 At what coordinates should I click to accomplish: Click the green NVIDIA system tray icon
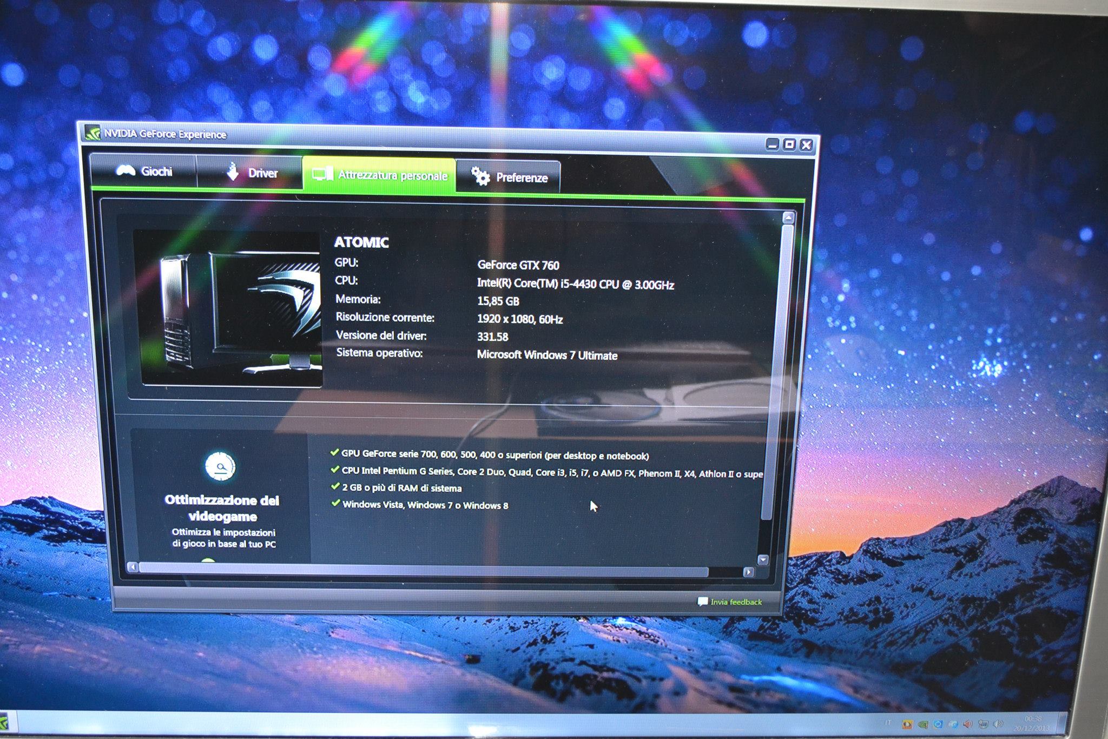click(x=923, y=724)
